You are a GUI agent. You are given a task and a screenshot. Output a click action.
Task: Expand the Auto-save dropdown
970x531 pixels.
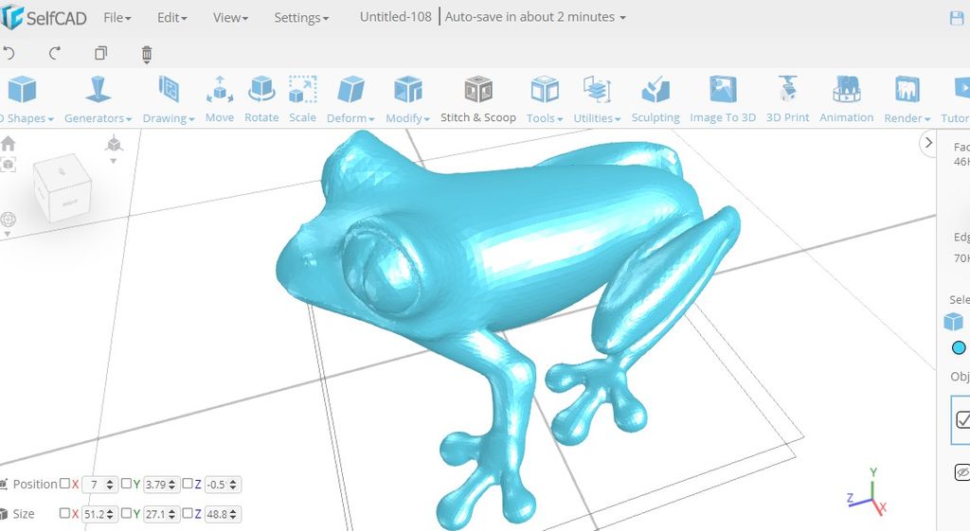535,17
